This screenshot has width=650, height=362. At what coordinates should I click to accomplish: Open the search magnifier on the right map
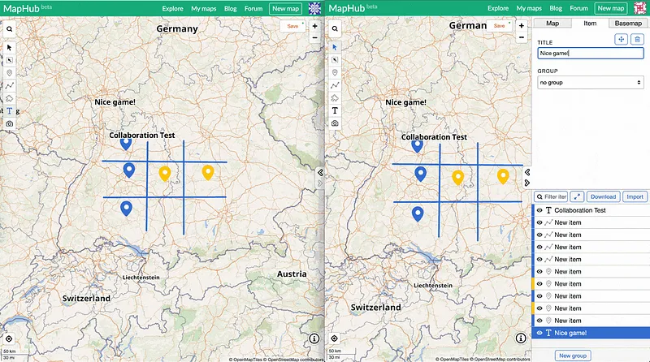pos(335,28)
